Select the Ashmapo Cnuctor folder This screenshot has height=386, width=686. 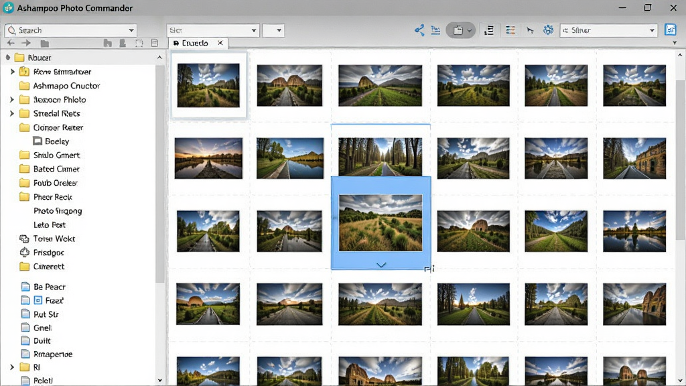point(66,86)
